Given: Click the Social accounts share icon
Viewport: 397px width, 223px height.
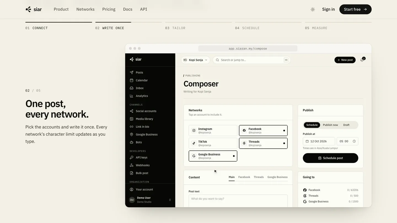Looking at the screenshot, I should coord(132,111).
